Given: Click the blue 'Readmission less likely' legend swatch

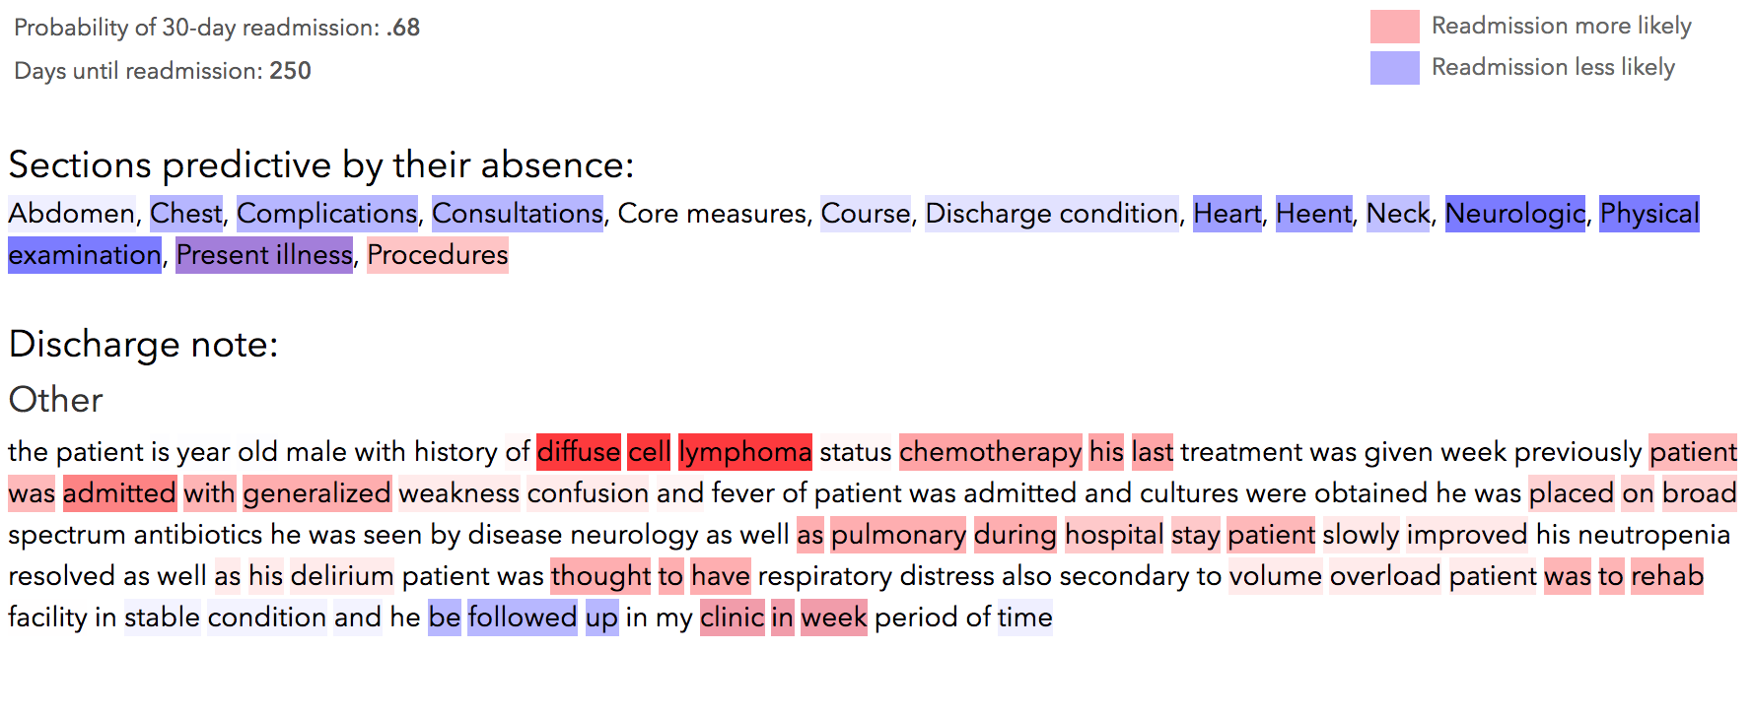Looking at the screenshot, I should coord(1394,68).
